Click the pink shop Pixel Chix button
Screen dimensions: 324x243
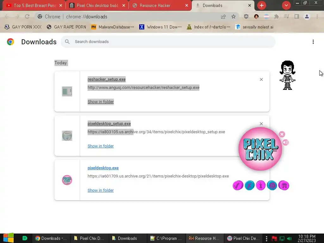[x=284, y=185]
